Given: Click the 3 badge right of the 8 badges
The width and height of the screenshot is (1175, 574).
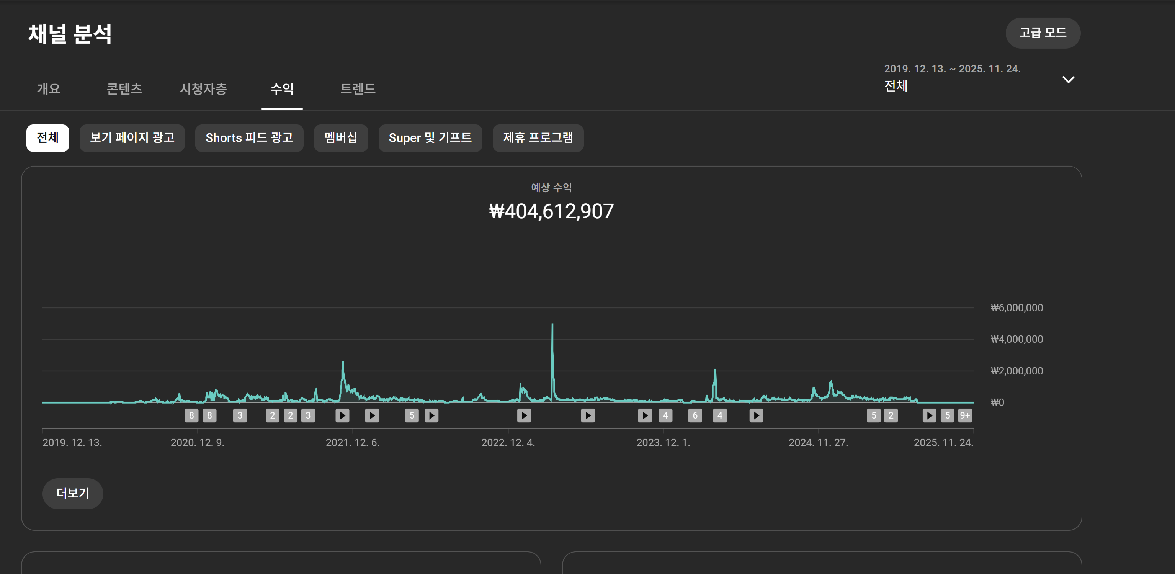Looking at the screenshot, I should coord(240,415).
